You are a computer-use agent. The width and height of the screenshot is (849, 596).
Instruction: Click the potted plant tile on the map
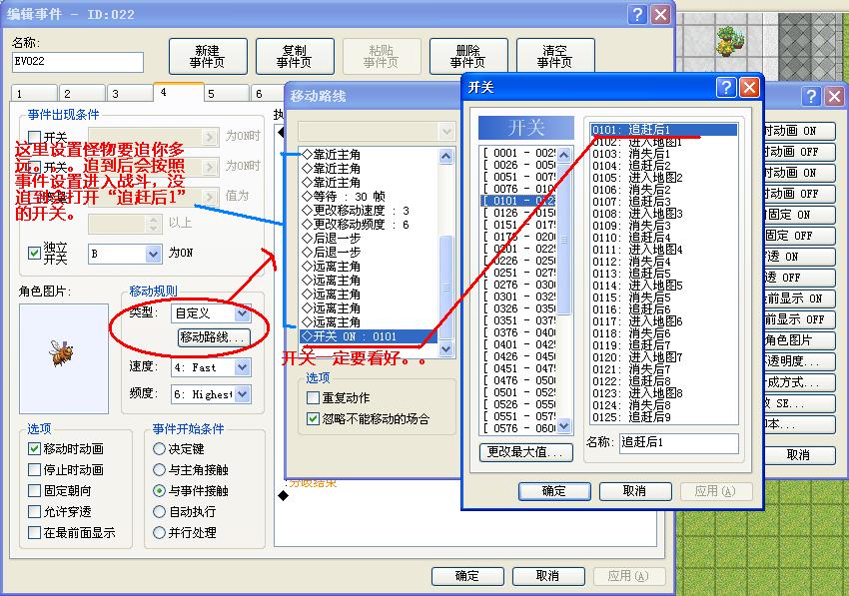pos(729,41)
